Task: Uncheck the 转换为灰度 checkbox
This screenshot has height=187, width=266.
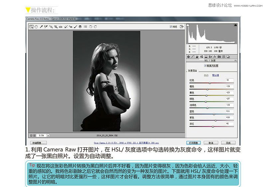Action: click(x=205, y=66)
